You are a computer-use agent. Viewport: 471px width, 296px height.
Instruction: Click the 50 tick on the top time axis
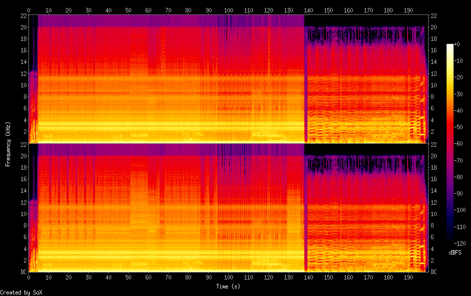pos(128,9)
